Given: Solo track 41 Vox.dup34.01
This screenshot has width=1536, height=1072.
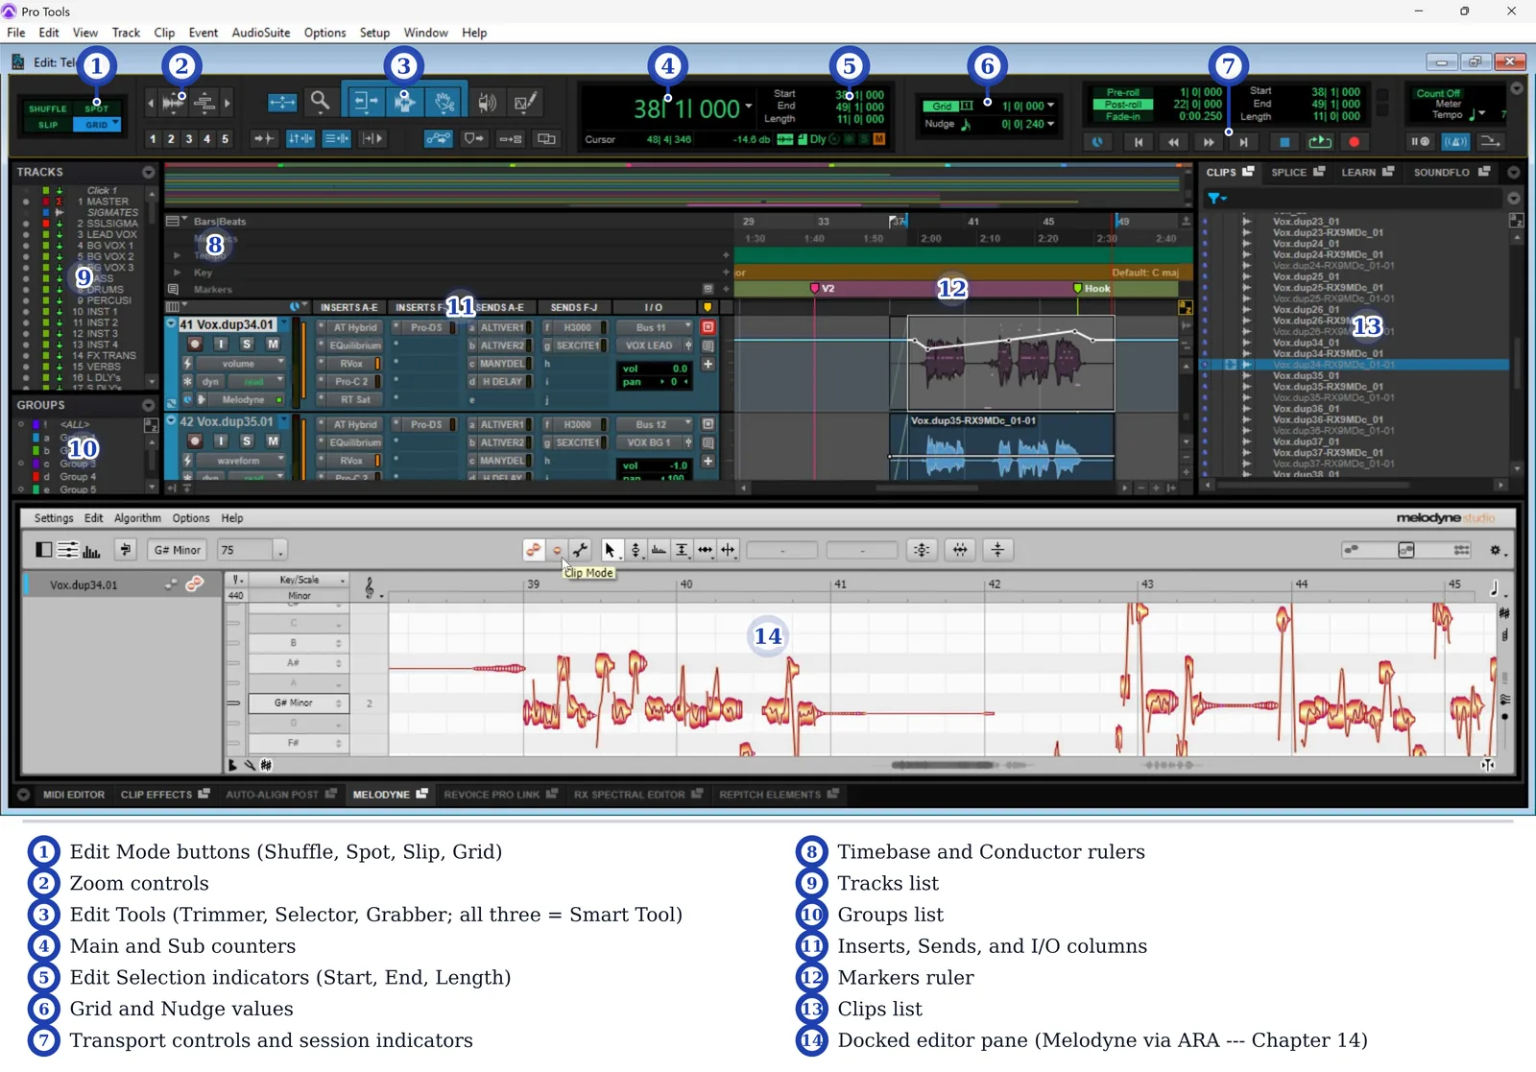Looking at the screenshot, I should (247, 344).
